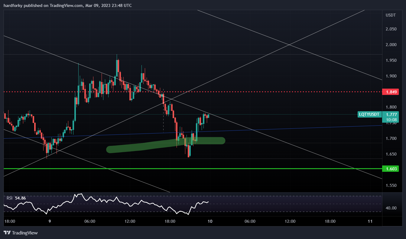This screenshot has height=239, width=406.
Task: Click the RSI value 54.86
Action: (x=20, y=198)
